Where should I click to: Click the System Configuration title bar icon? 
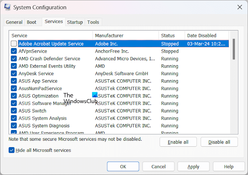click(6, 7)
